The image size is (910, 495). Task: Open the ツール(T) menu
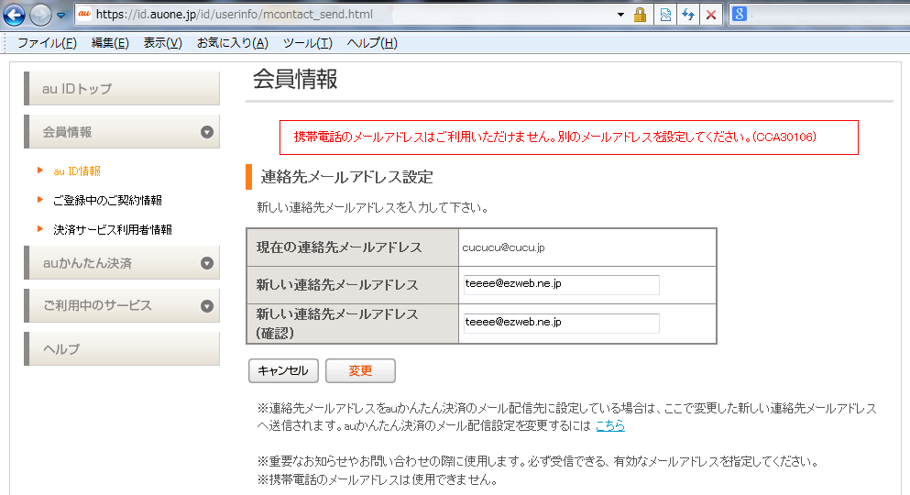308,43
